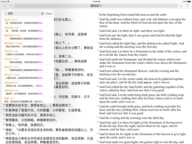Open search result 創世記 20:13
This screenshot has height=144, width=192.
tap(28, 22)
